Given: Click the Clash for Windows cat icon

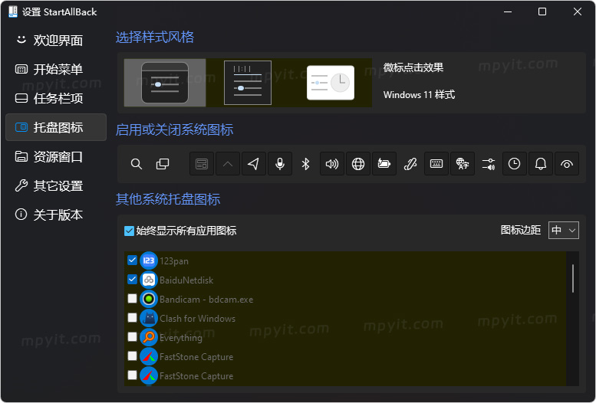Looking at the screenshot, I should point(149,318).
